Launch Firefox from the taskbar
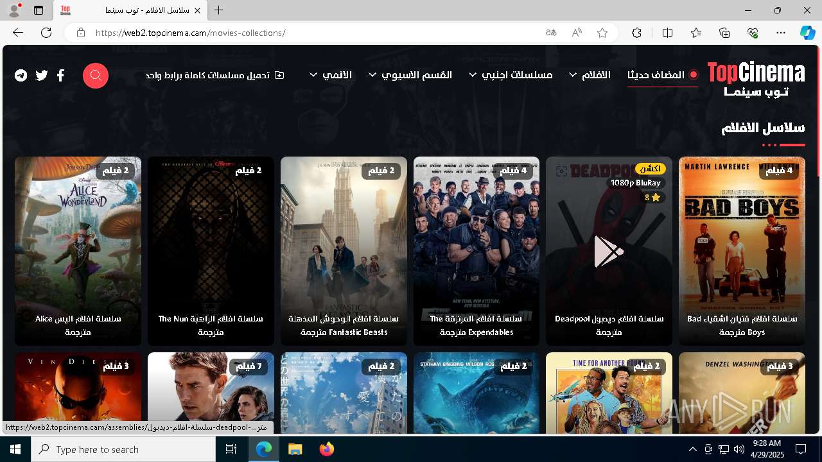 click(x=327, y=449)
